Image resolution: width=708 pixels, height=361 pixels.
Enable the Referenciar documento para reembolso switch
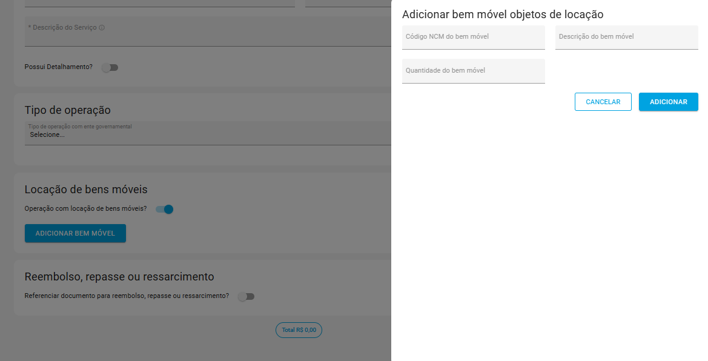[x=246, y=296]
